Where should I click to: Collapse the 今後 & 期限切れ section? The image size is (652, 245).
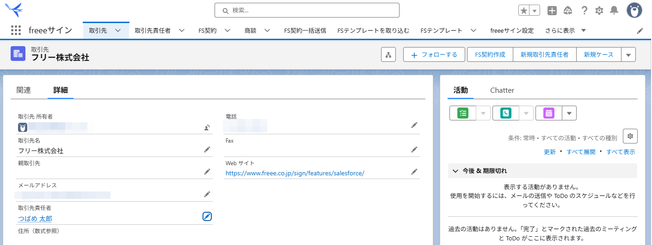pos(542,171)
